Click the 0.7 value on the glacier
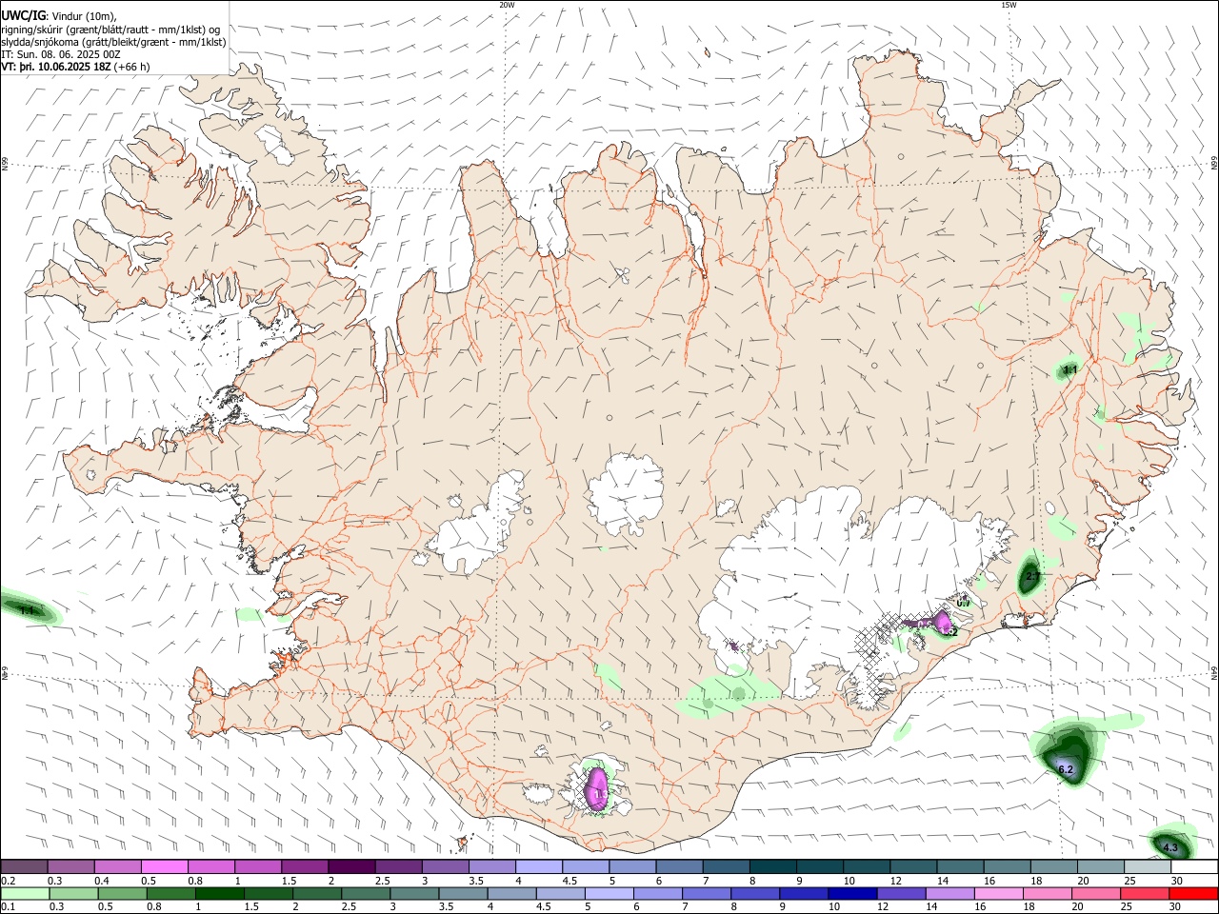Image resolution: width=1219 pixels, height=914 pixels. (963, 603)
